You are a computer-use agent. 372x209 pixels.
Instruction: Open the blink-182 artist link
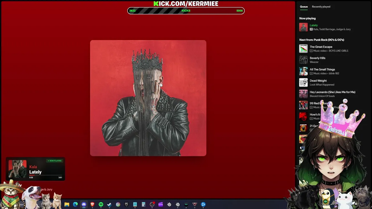tap(334, 73)
